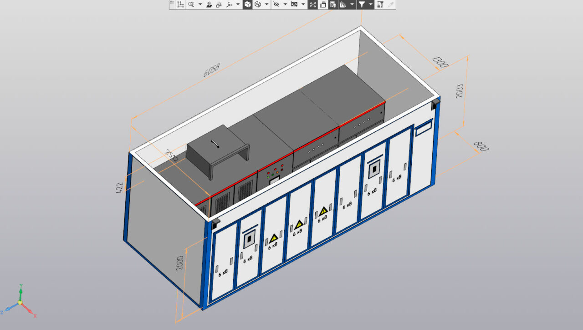Click the crossed-out eye hide icon

pyautogui.click(x=276, y=5)
